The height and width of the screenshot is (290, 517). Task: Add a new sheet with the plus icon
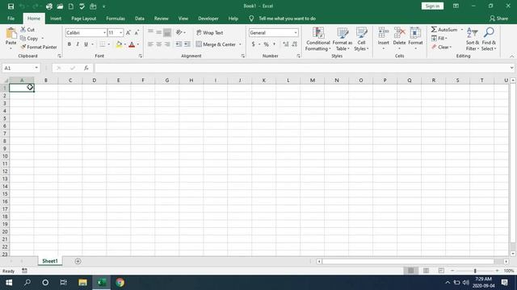(x=78, y=261)
